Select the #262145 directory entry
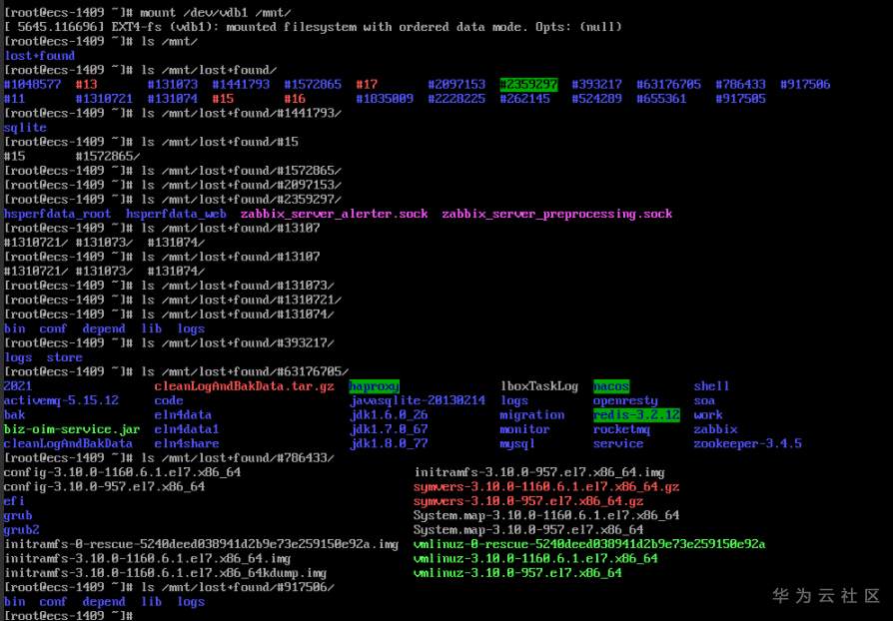The width and height of the screenshot is (893, 621). point(524,99)
